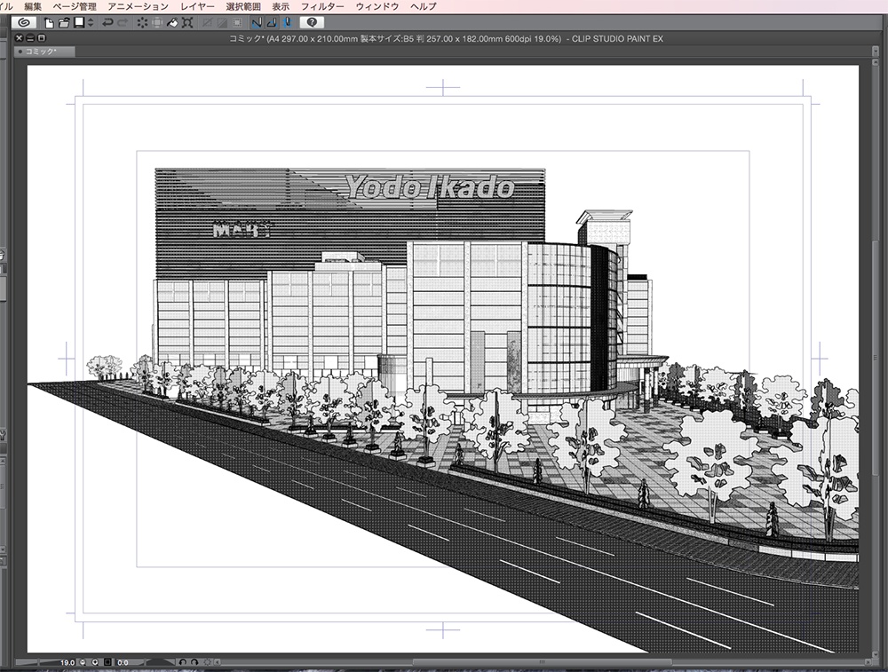Click the zoom in magnifier button

(95, 662)
